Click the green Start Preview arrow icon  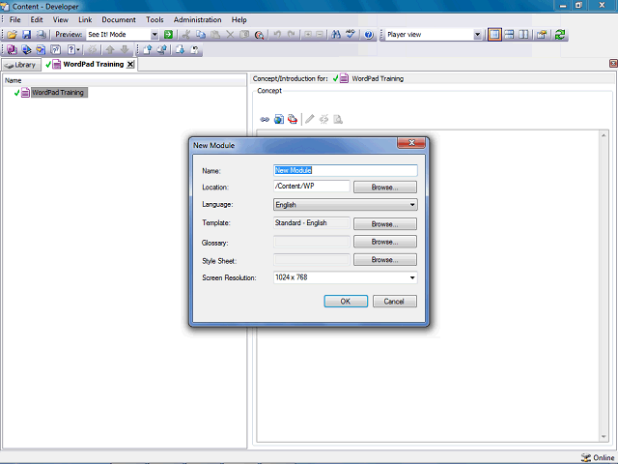tap(168, 35)
